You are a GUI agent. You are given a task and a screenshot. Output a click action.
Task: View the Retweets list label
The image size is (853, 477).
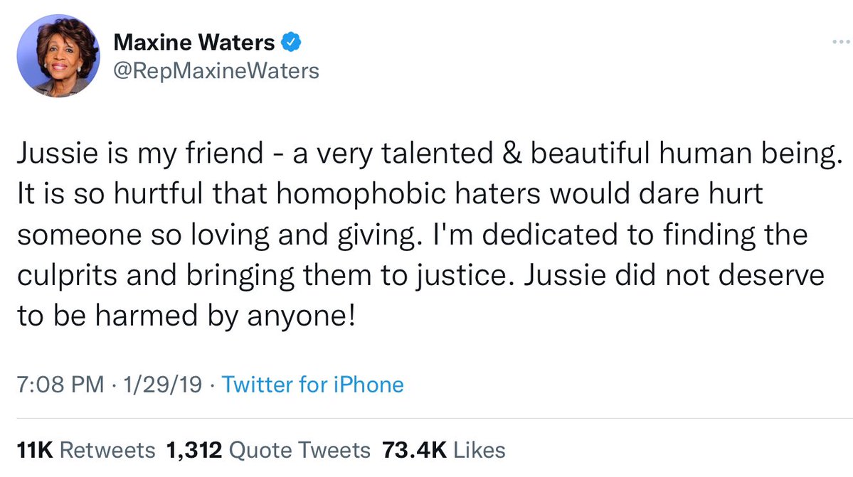click(x=107, y=450)
